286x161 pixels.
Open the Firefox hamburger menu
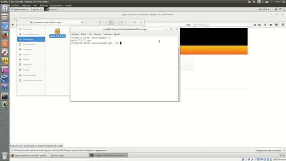pyautogui.click(x=283, y=25)
